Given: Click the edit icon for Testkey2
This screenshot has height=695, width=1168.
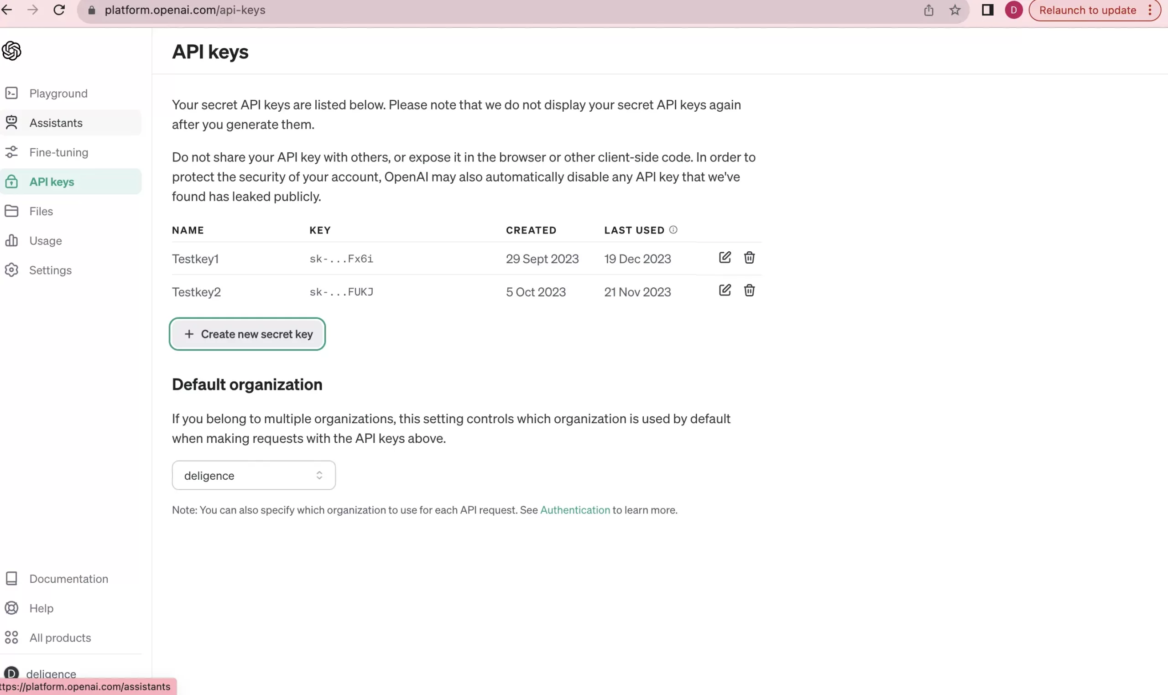Looking at the screenshot, I should point(725,290).
